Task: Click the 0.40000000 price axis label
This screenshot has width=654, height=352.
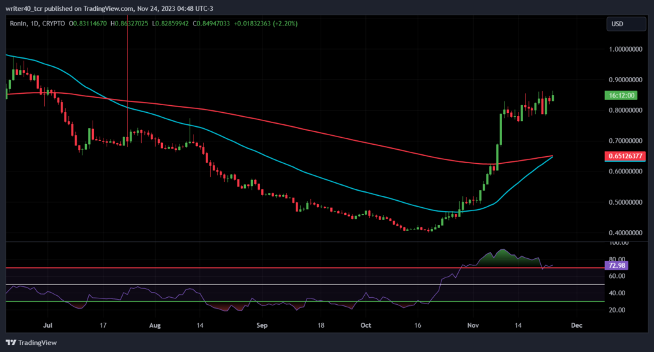Action: click(625, 233)
